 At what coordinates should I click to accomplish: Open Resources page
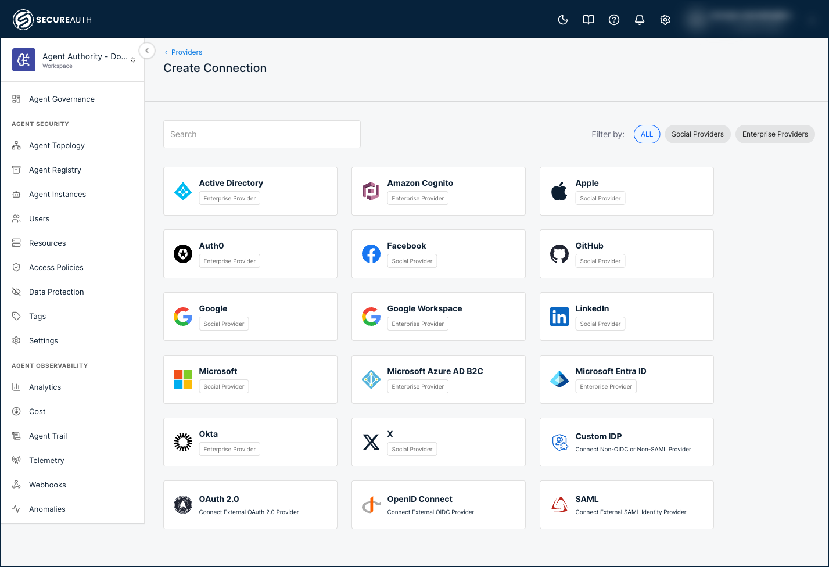(x=47, y=243)
